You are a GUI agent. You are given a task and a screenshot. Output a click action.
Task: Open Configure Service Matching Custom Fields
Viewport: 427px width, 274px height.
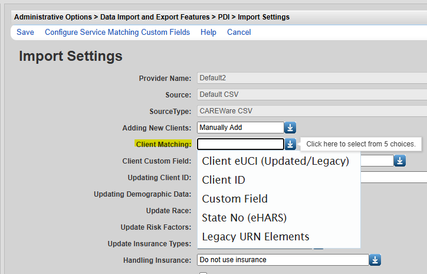117,32
